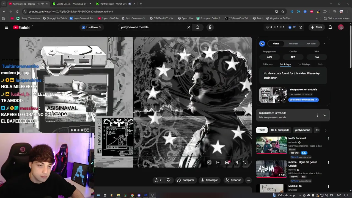Open the ramma algún día video title
Viewport: 352px width, 198px height.
click(x=302, y=164)
